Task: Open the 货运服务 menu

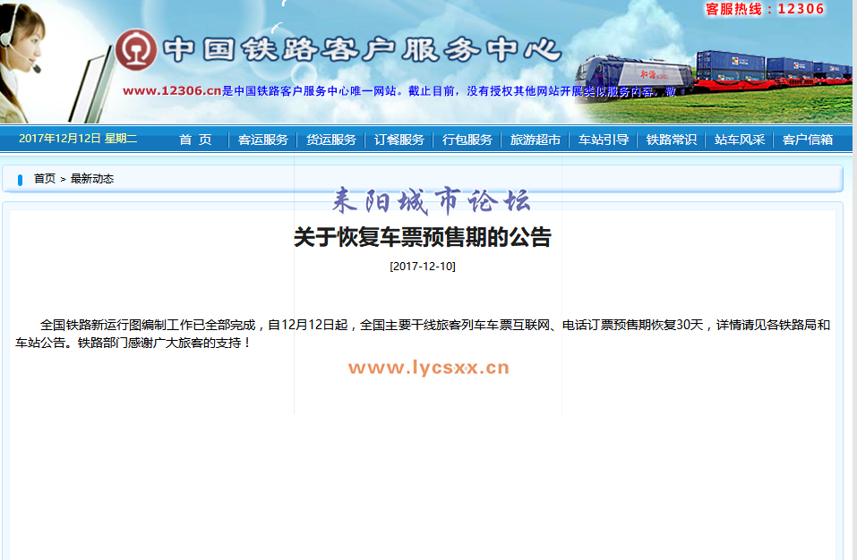Action: [x=330, y=140]
